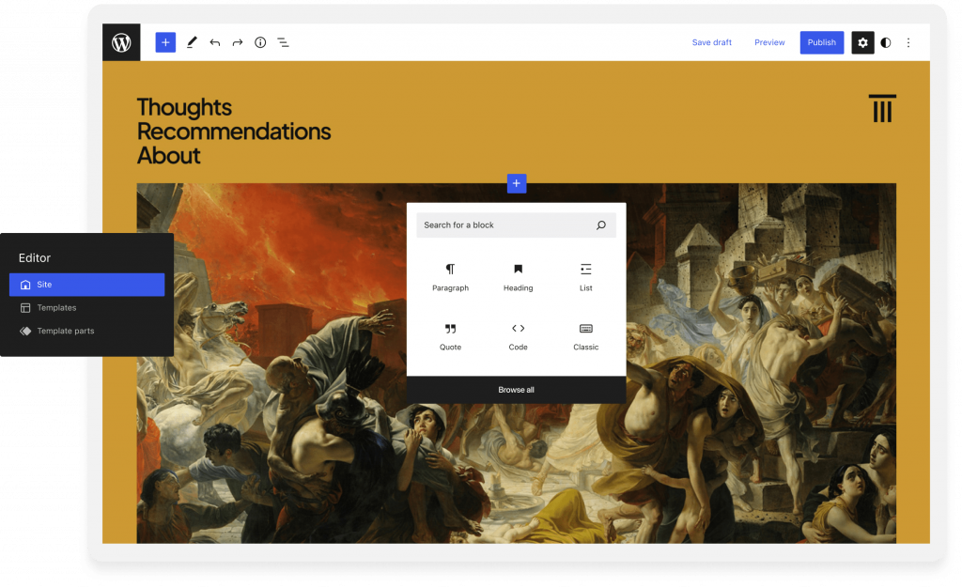Open the three-dot Options menu
The width and height of the screenshot is (962, 588).
908,42
